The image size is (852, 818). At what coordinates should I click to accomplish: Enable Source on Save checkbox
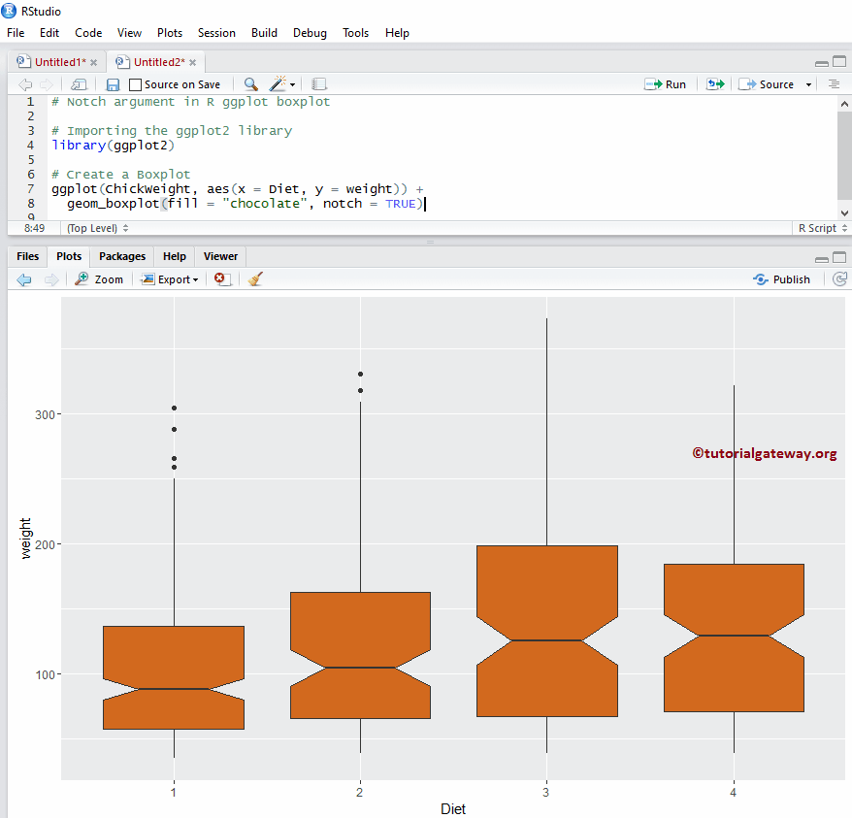[x=136, y=84]
